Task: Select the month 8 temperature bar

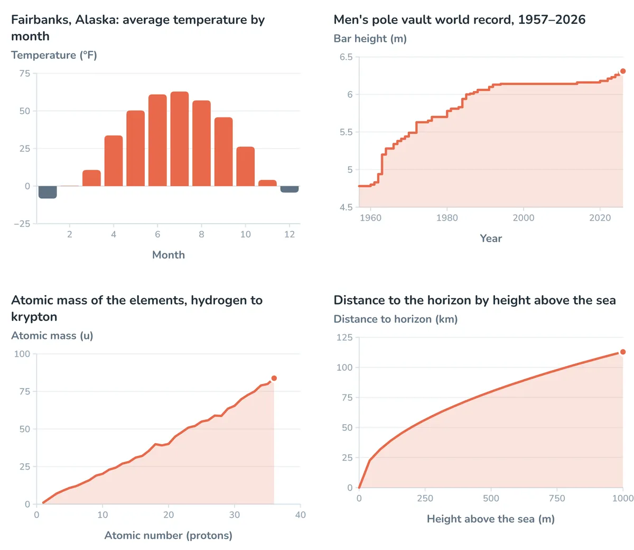Action: coord(201,143)
